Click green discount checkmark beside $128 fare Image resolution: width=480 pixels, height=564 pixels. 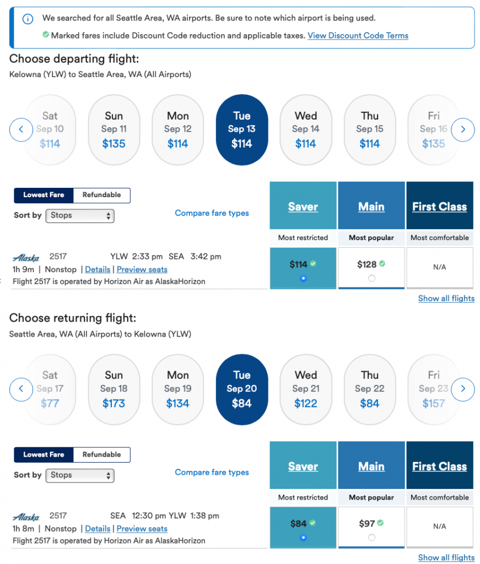tap(382, 264)
